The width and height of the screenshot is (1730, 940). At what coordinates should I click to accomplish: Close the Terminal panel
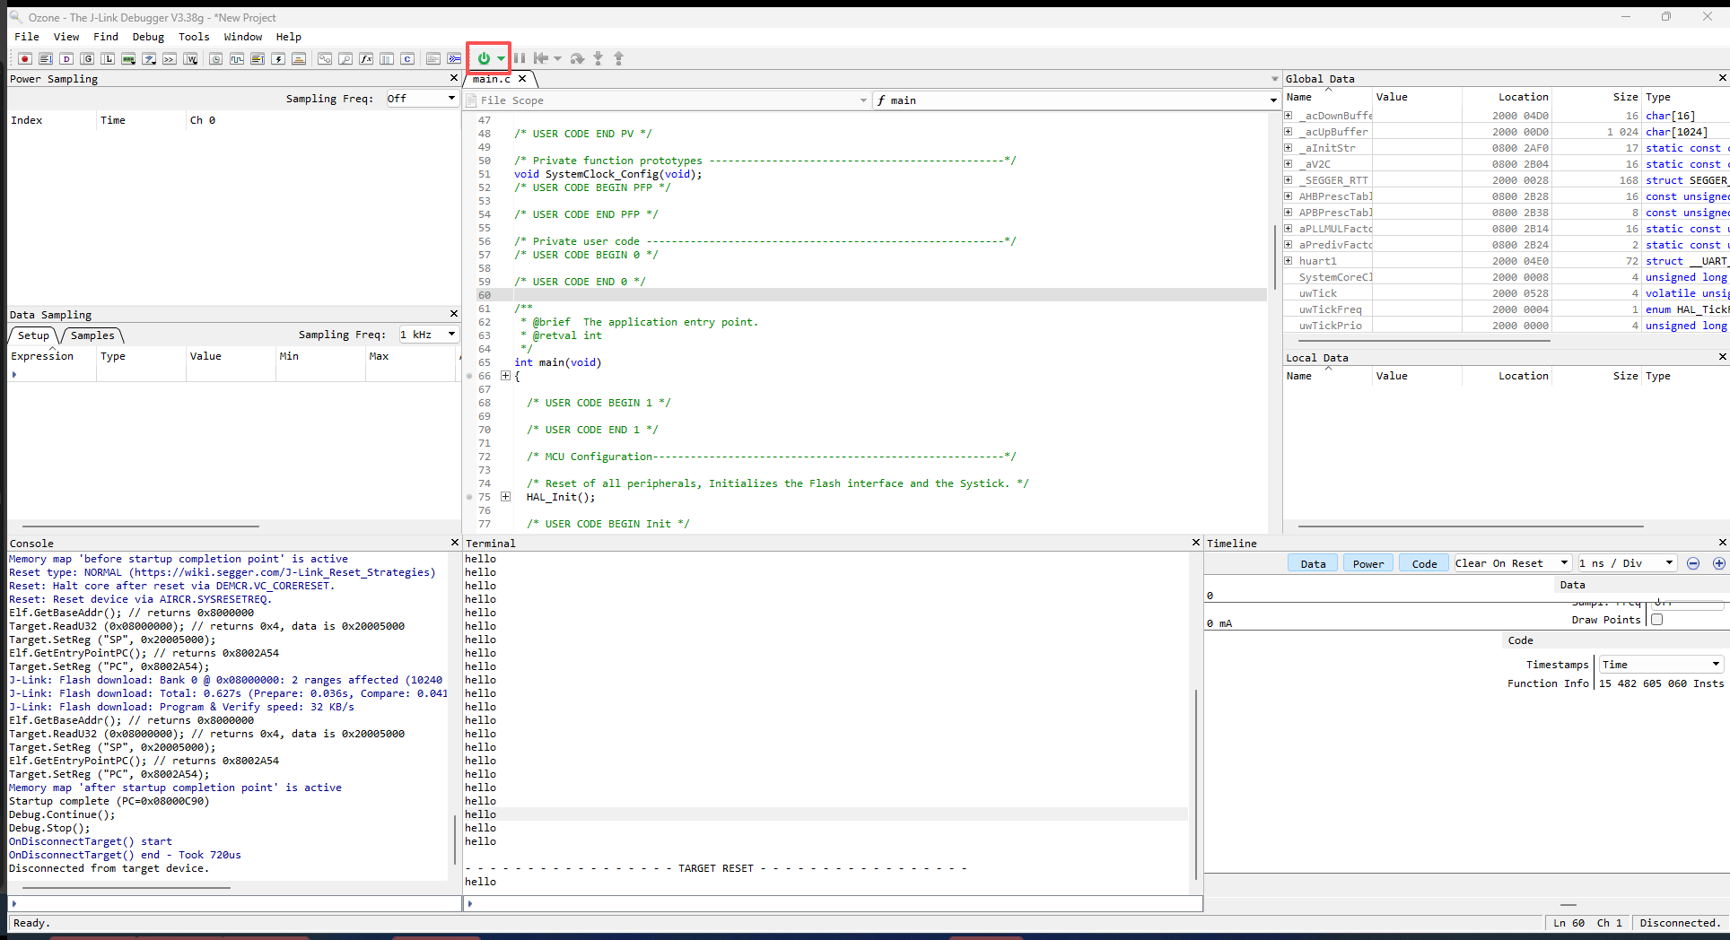(1195, 543)
